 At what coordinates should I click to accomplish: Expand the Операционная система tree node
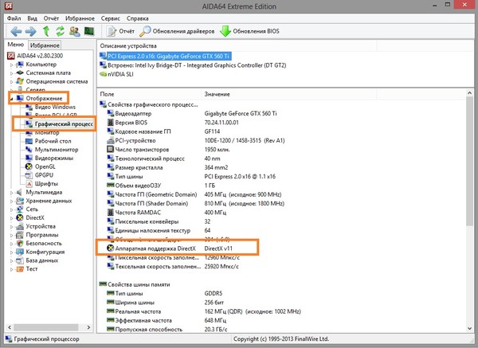tap(11, 82)
